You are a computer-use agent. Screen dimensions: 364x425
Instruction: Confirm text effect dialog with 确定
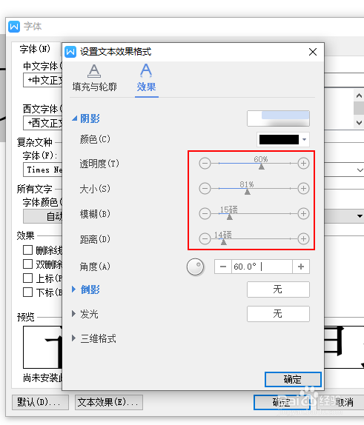[x=293, y=379]
